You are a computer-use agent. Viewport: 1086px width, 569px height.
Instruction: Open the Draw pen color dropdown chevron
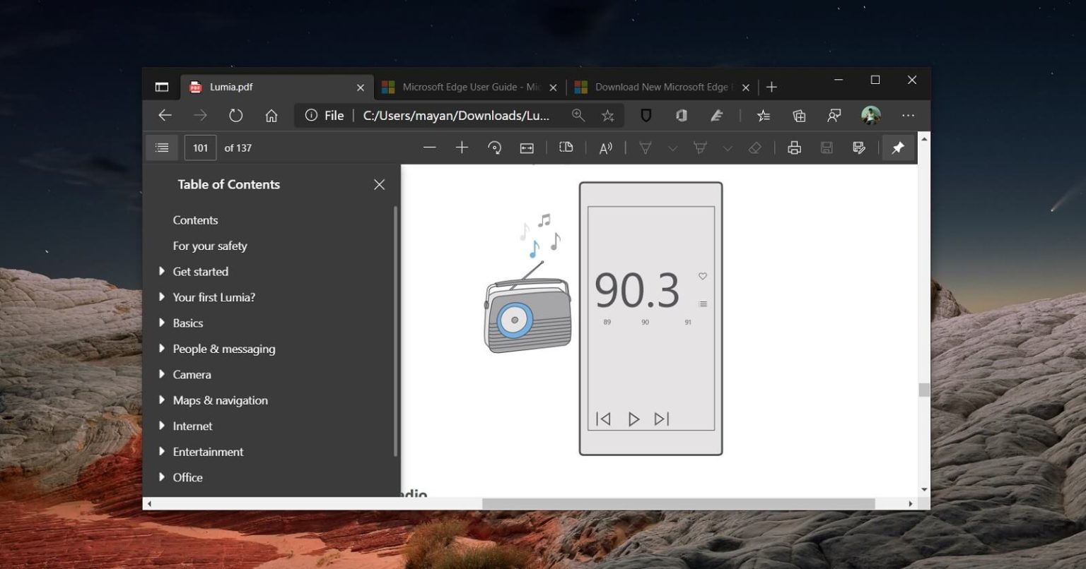[672, 148]
